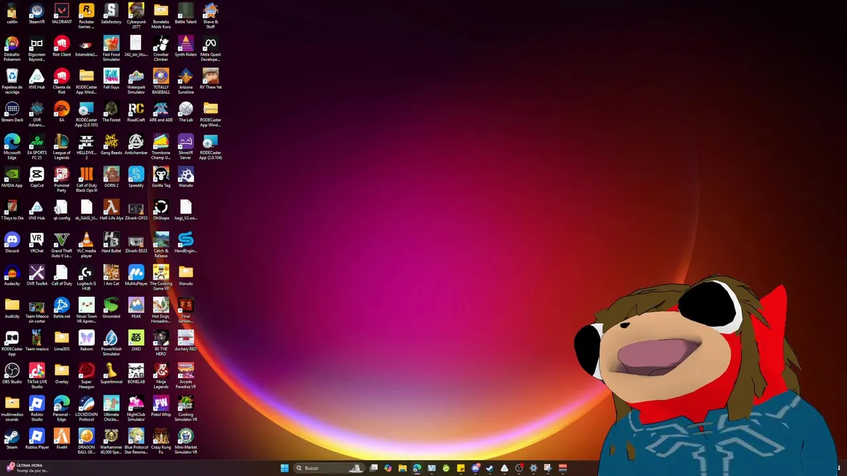The image size is (847, 476).
Task: Click the Buscar taskbar search field
Action: 328,468
